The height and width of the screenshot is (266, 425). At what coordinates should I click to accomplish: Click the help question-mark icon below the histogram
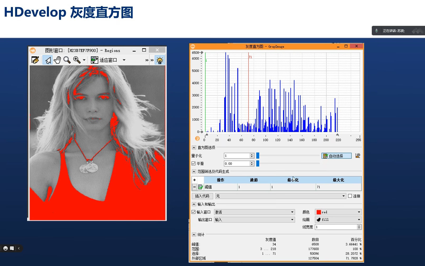[x=197, y=138]
